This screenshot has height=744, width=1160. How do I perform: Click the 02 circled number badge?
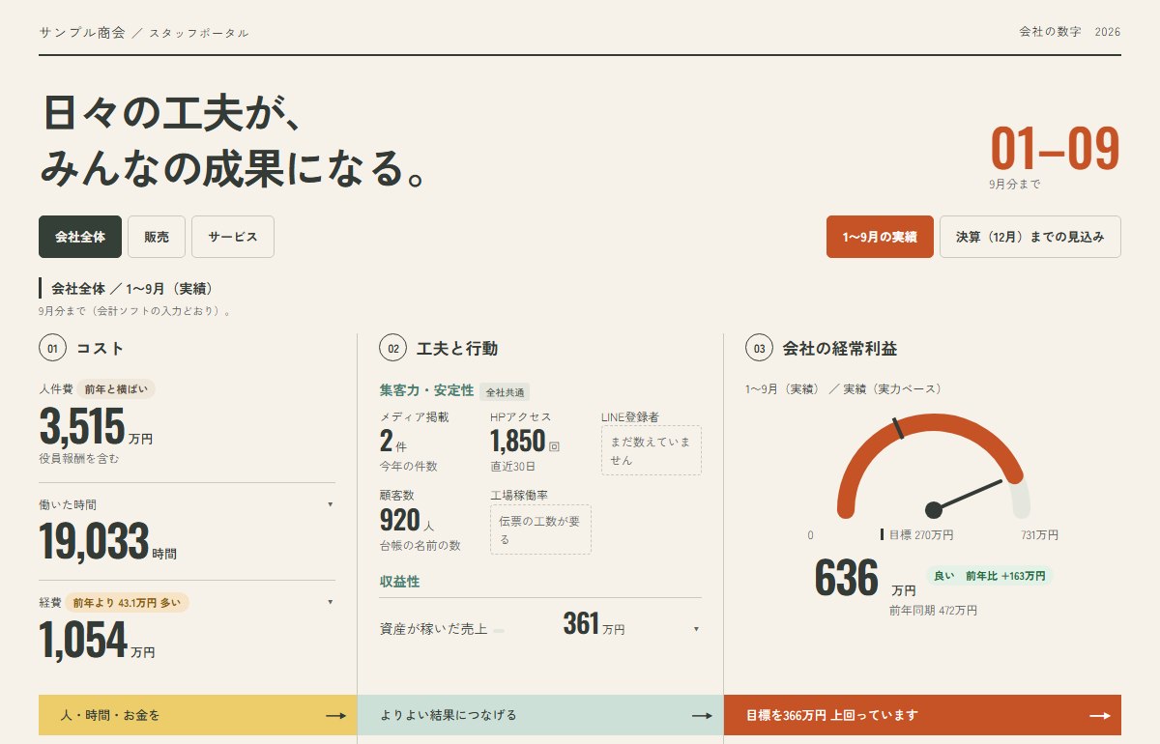click(392, 348)
